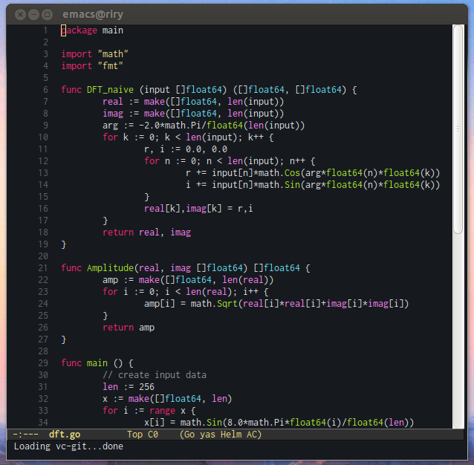
Task: Click 'x[i]' on line 34
Action: (x=155, y=423)
